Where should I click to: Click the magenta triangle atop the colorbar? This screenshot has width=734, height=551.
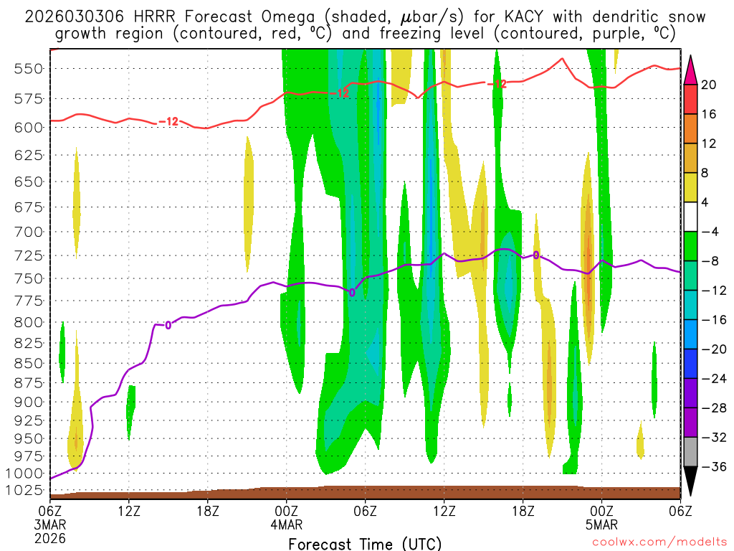point(690,70)
